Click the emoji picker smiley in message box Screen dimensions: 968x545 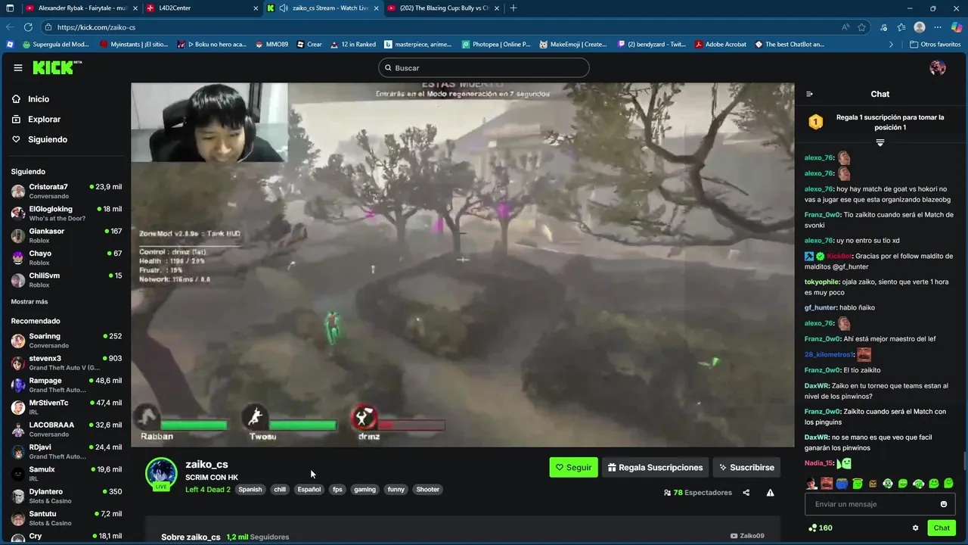[x=943, y=504]
